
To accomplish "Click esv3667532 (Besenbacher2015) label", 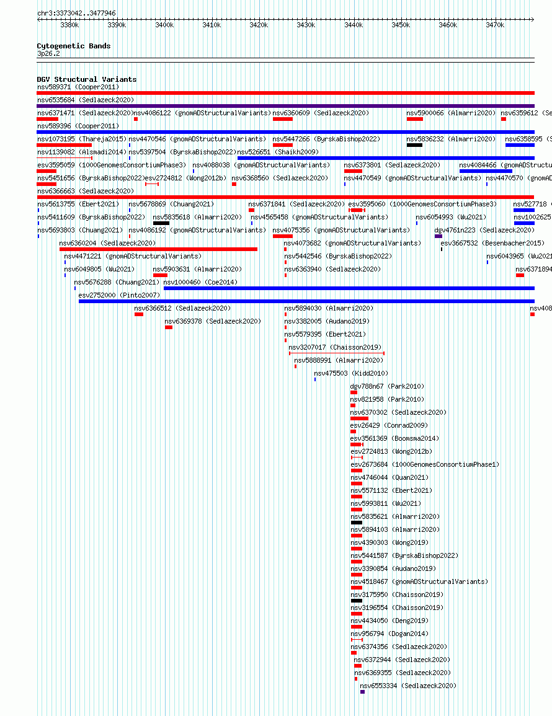I will point(492,243).
